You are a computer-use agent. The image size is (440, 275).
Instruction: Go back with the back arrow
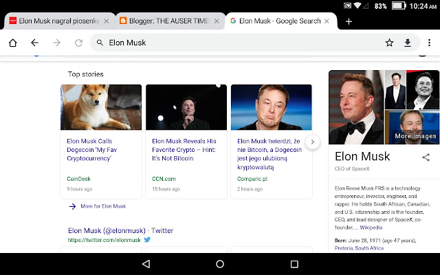click(x=34, y=43)
